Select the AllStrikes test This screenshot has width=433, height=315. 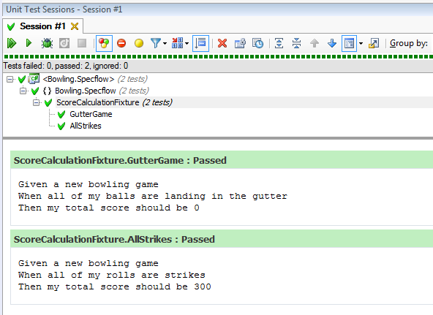[86, 126]
